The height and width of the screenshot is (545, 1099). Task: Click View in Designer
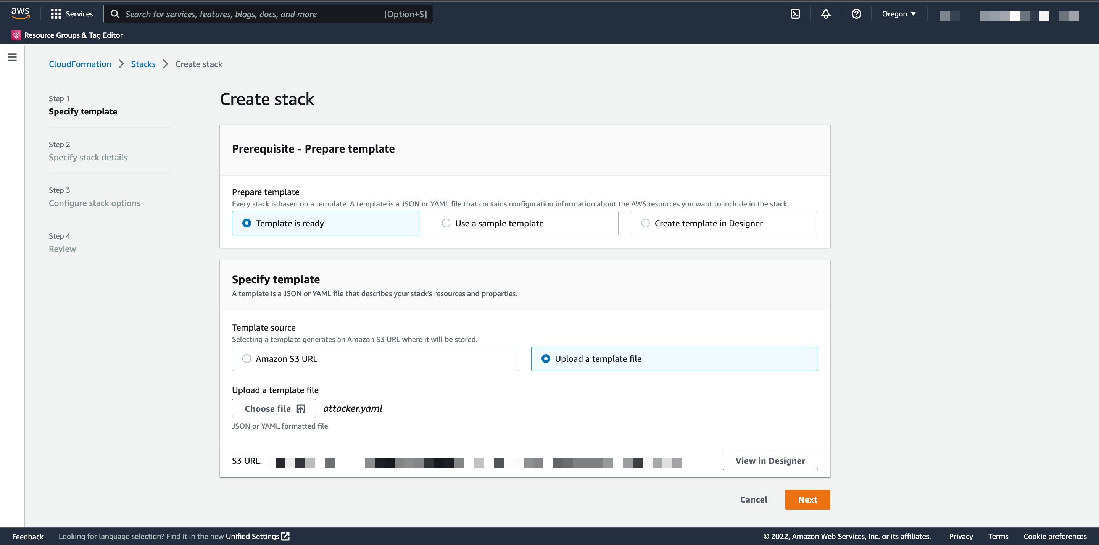tap(770, 461)
